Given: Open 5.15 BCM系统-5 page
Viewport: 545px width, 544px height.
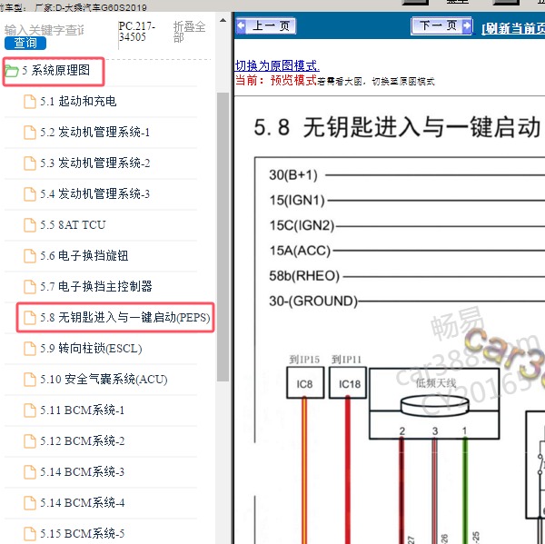Looking at the screenshot, I should [x=82, y=534].
